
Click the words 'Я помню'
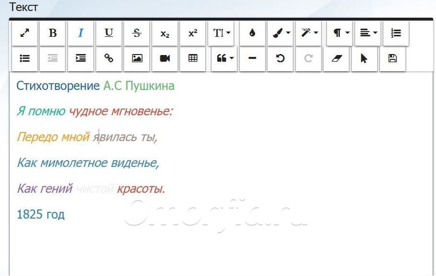click(x=41, y=111)
